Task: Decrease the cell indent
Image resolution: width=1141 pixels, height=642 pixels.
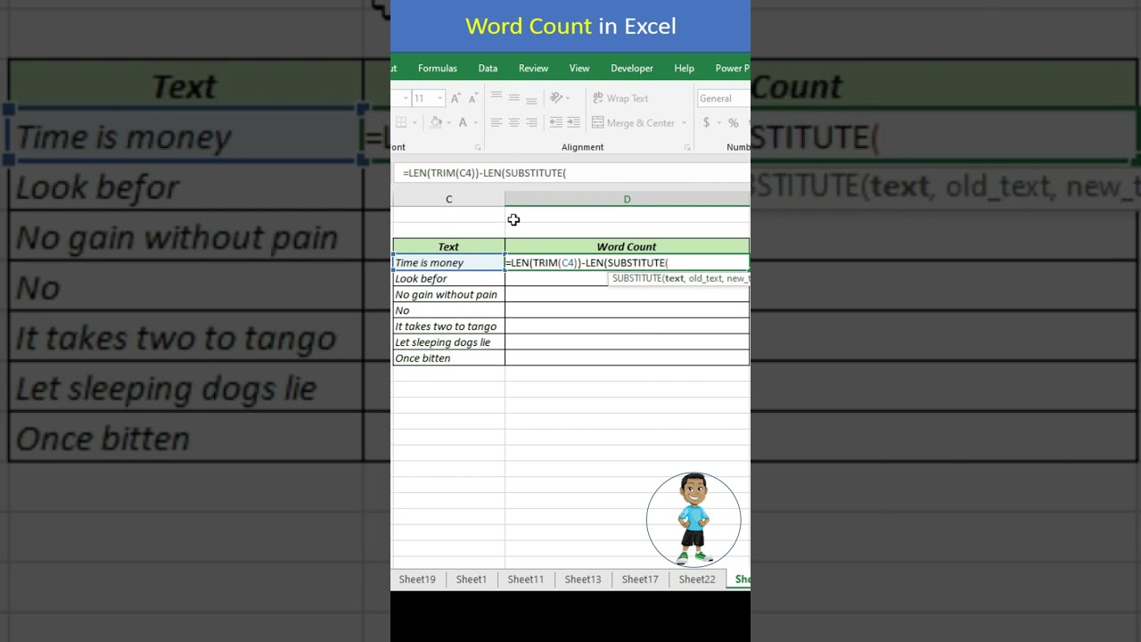Action: (556, 123)
